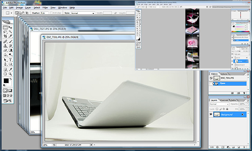Enable the Anti-alias checkbox
This screenshot has width=252, height=151.
pos(51,13)
